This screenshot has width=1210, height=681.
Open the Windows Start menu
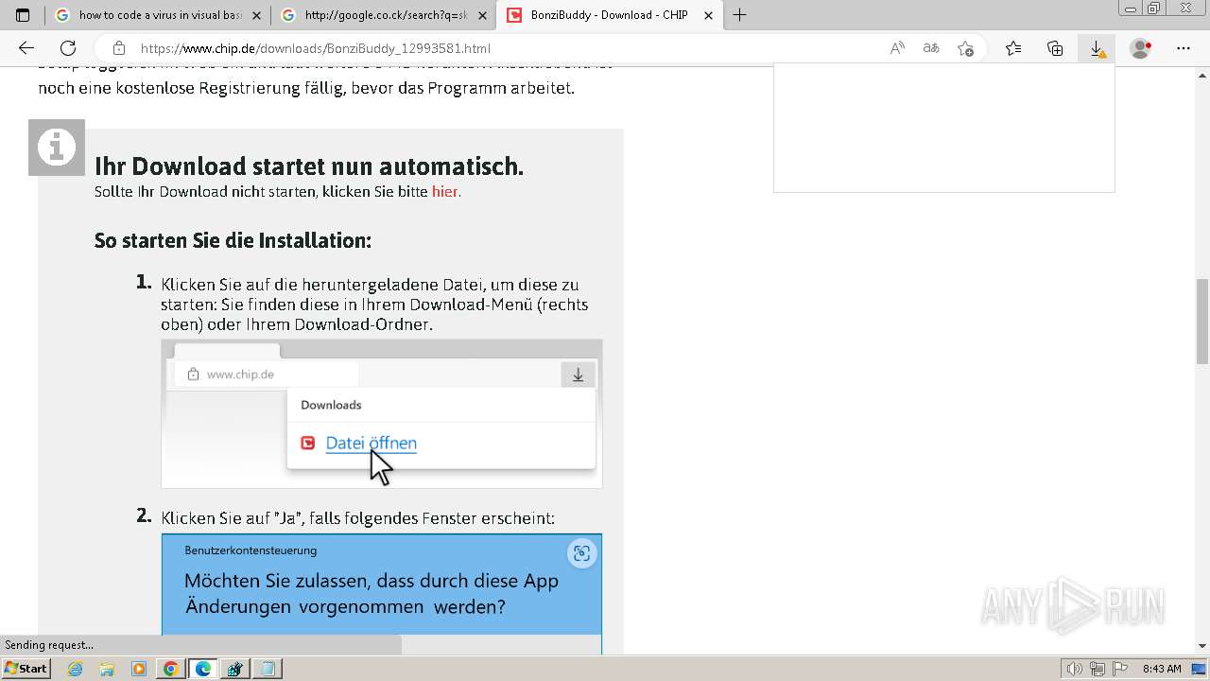coord(26,668)
